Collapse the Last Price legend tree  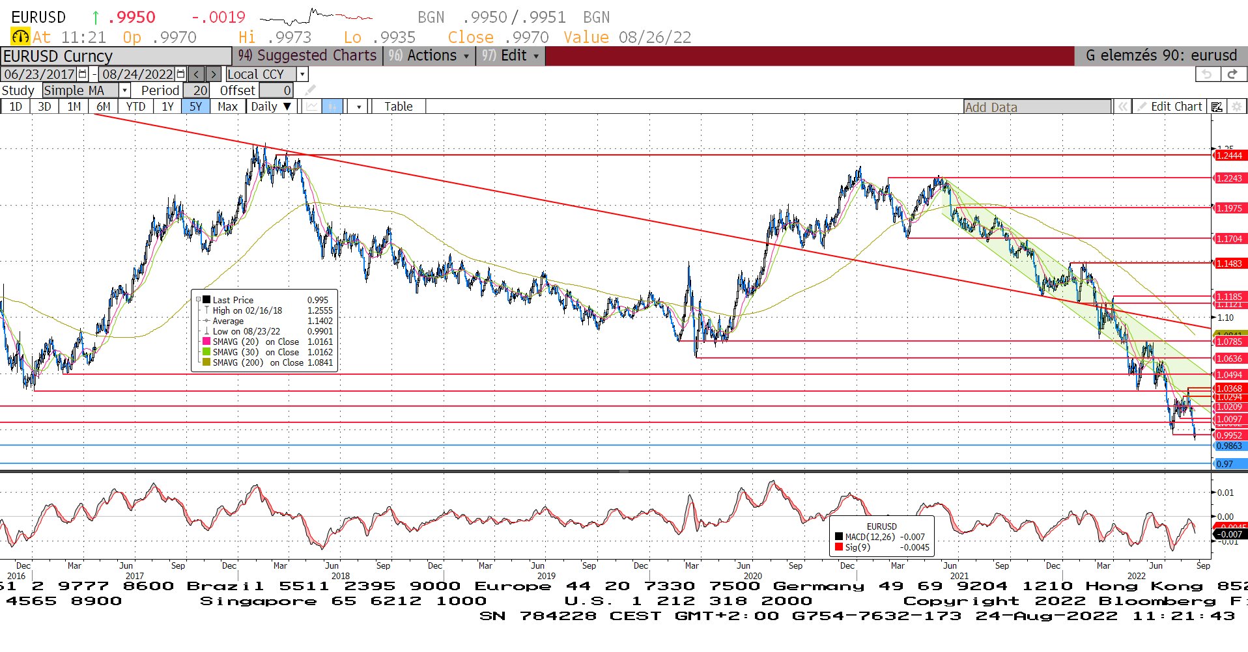(x=199, y=300)
